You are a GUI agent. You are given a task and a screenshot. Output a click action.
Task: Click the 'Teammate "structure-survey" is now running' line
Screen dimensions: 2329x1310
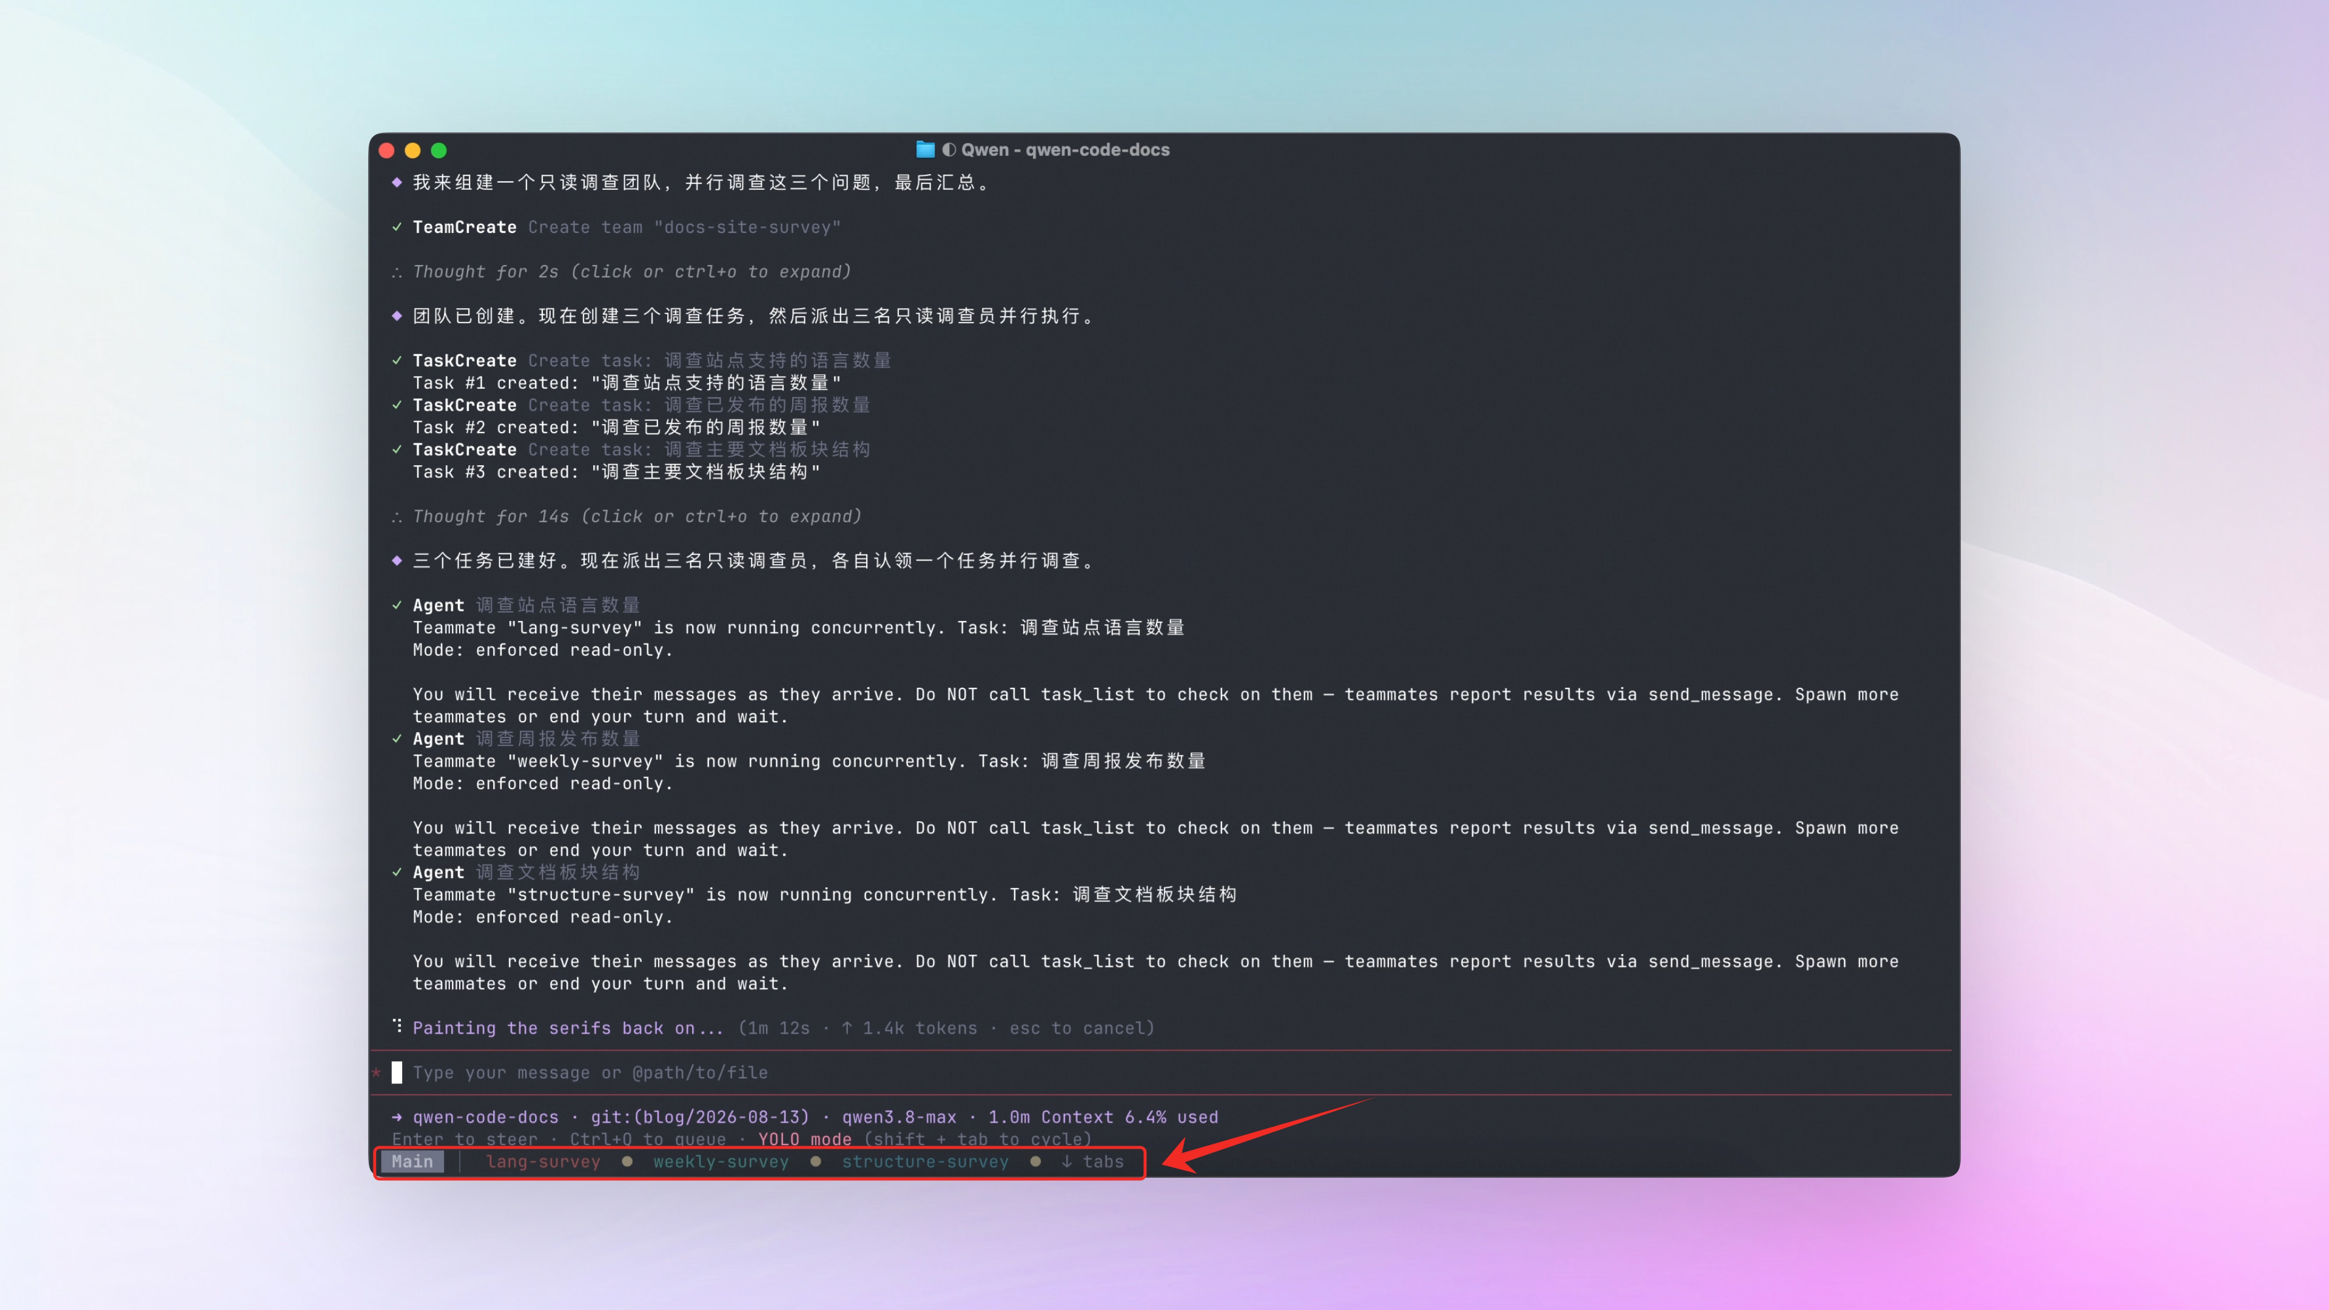pos(825,895)
